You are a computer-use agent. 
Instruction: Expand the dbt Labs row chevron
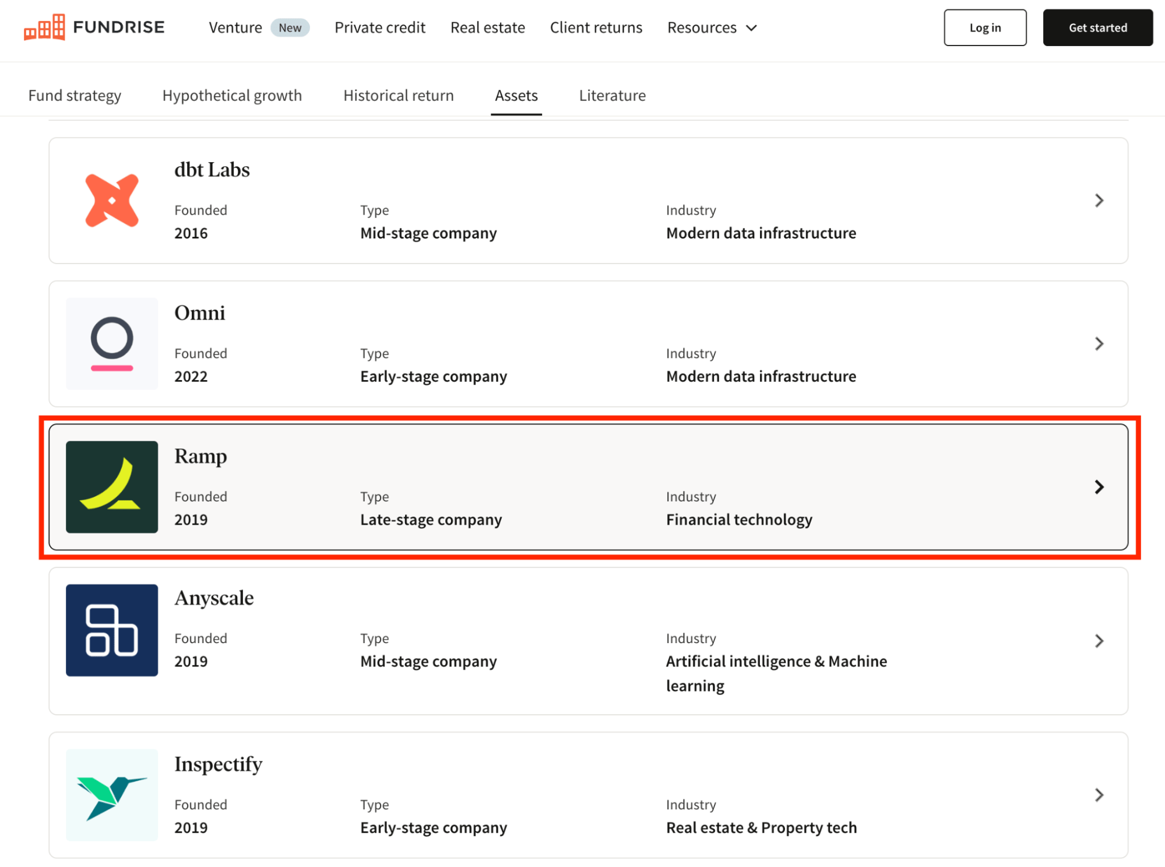1099,201
